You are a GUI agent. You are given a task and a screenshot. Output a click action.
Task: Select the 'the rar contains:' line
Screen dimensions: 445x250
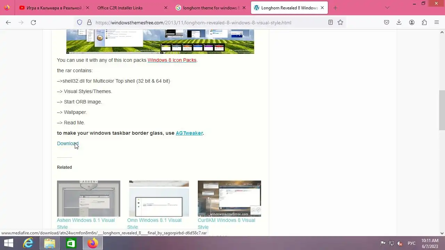[x=75, y=70]
